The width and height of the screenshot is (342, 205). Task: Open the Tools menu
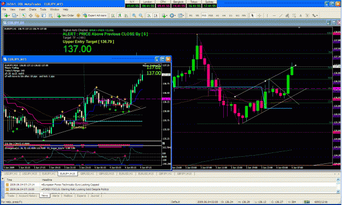tap(43, 10)
